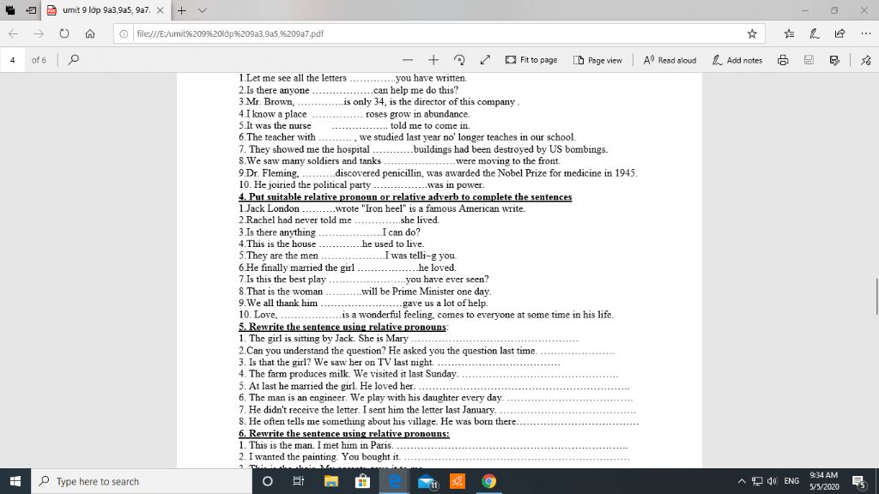879x494 pixels.
Task: Start Read aloud
Action: pos(670,60)
